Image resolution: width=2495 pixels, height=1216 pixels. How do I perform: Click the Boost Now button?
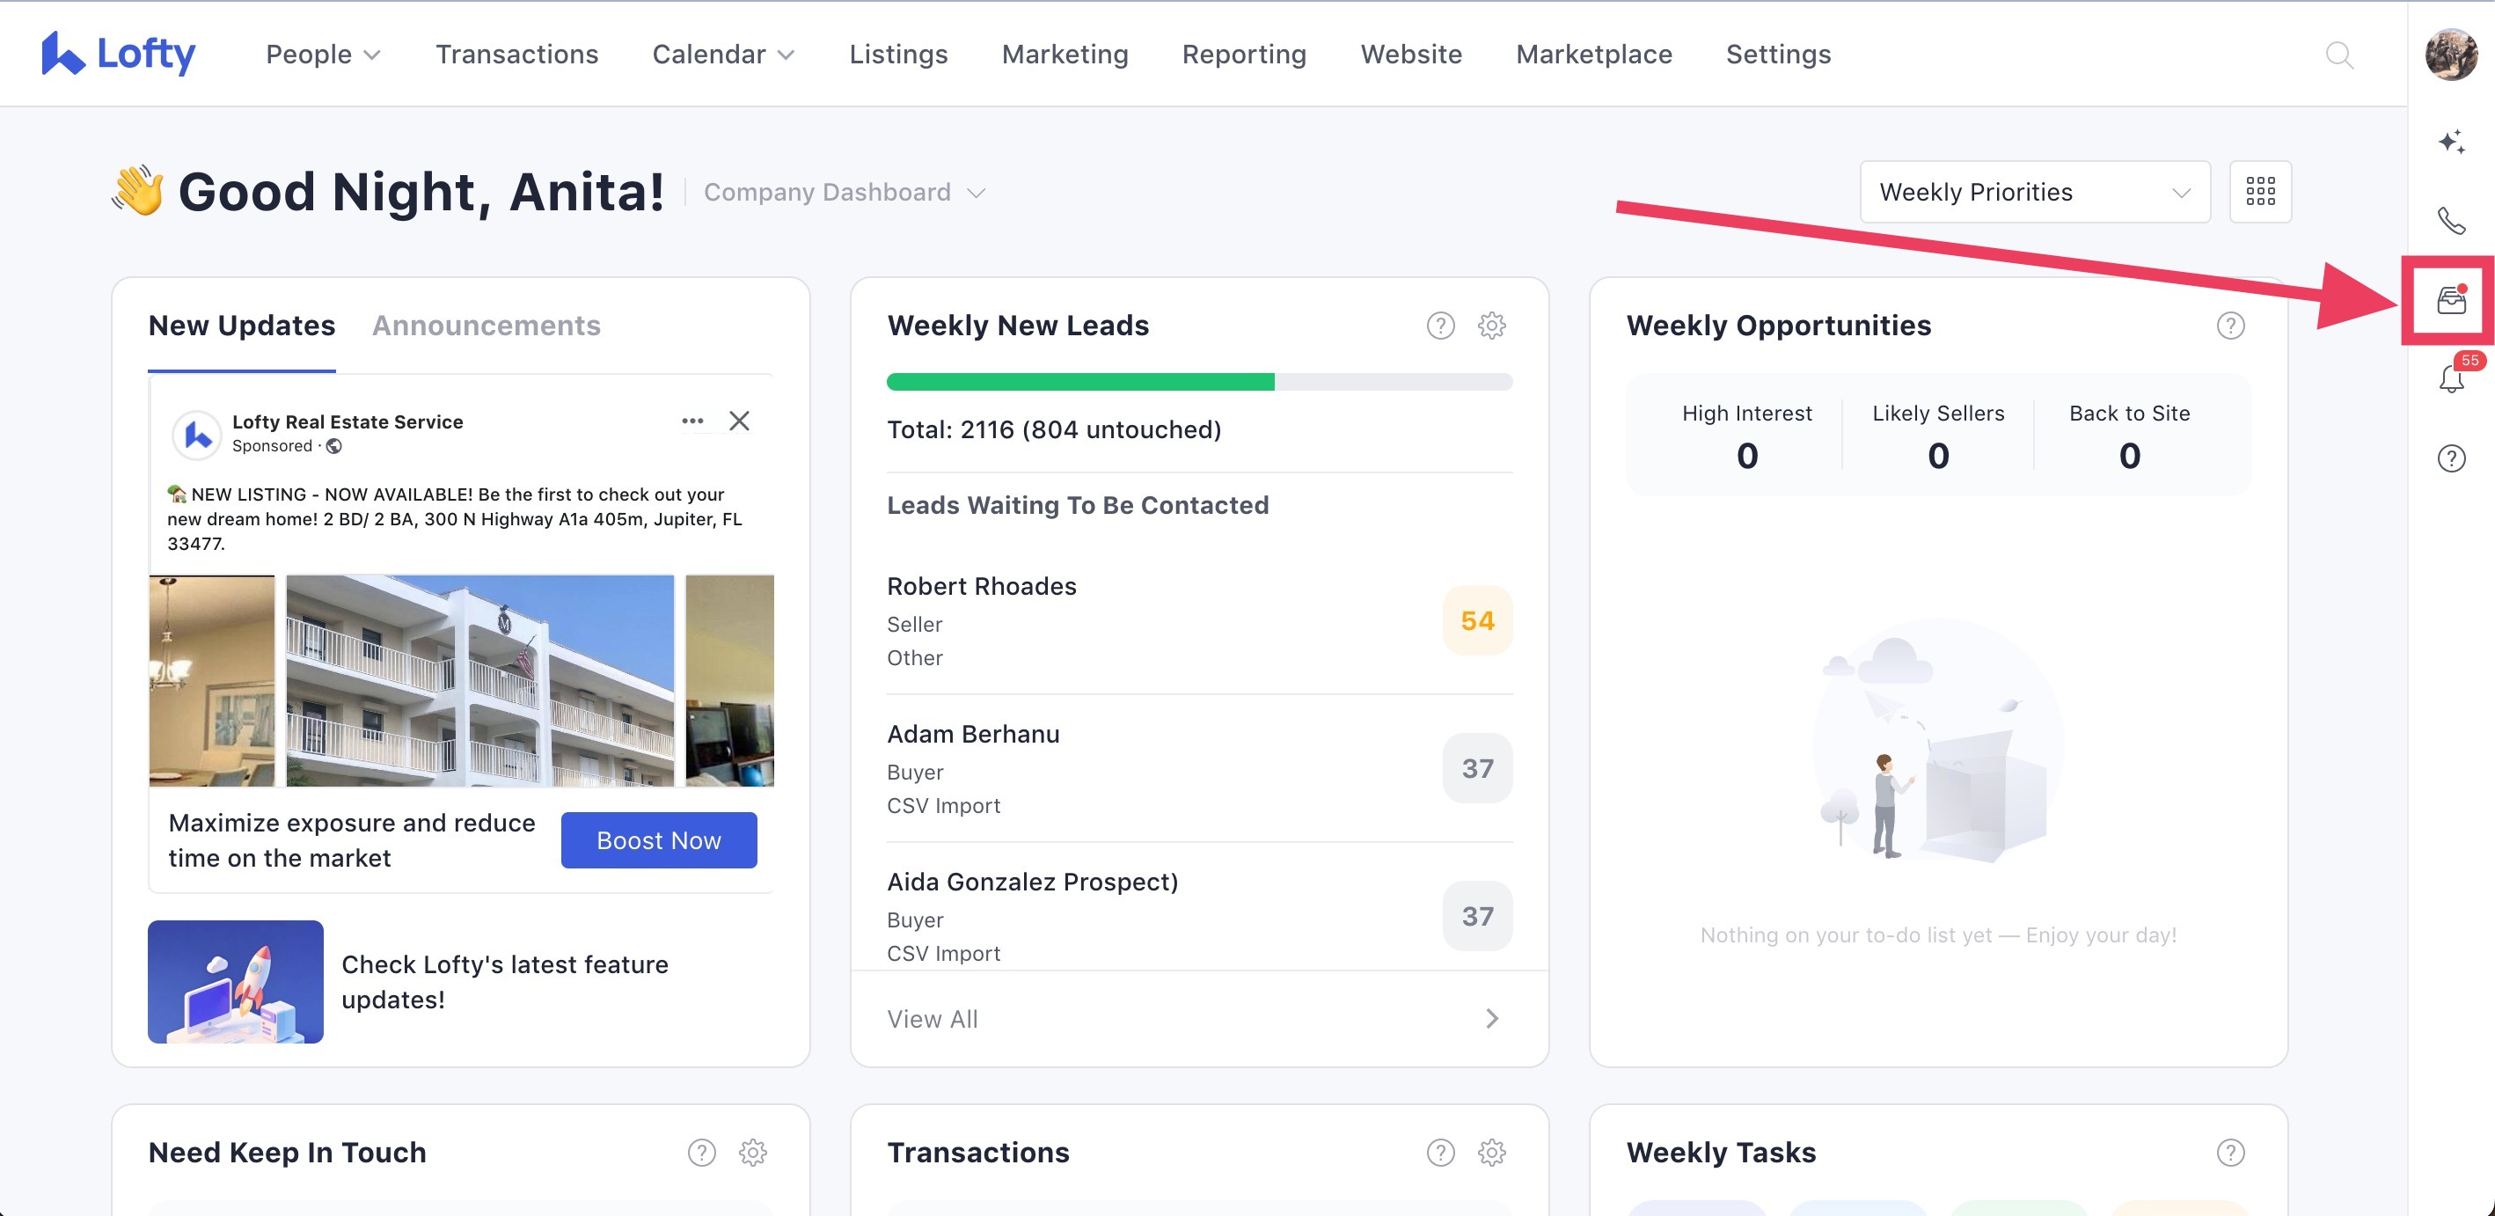(659, 840)
